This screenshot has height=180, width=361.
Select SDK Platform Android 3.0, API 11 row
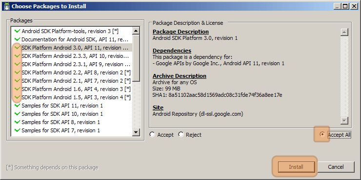(72, 48)
